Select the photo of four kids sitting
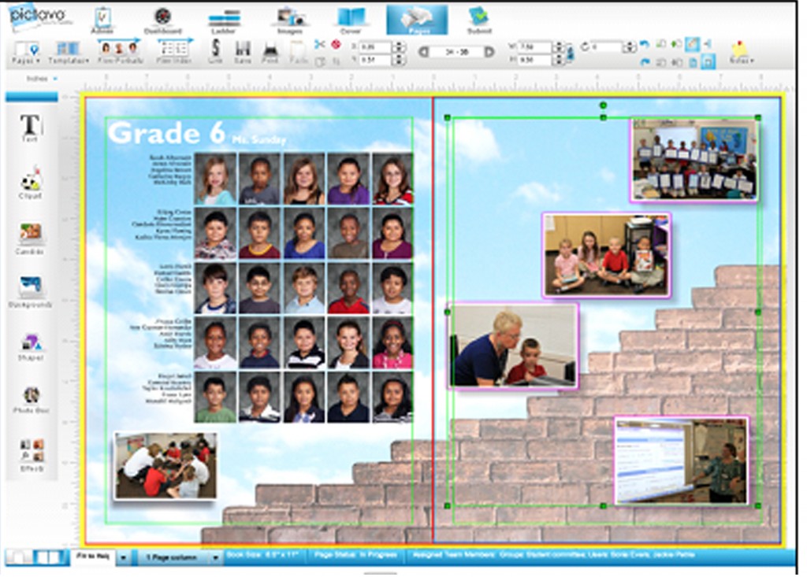This screenshot has height=577, width=807. [606, 254]
